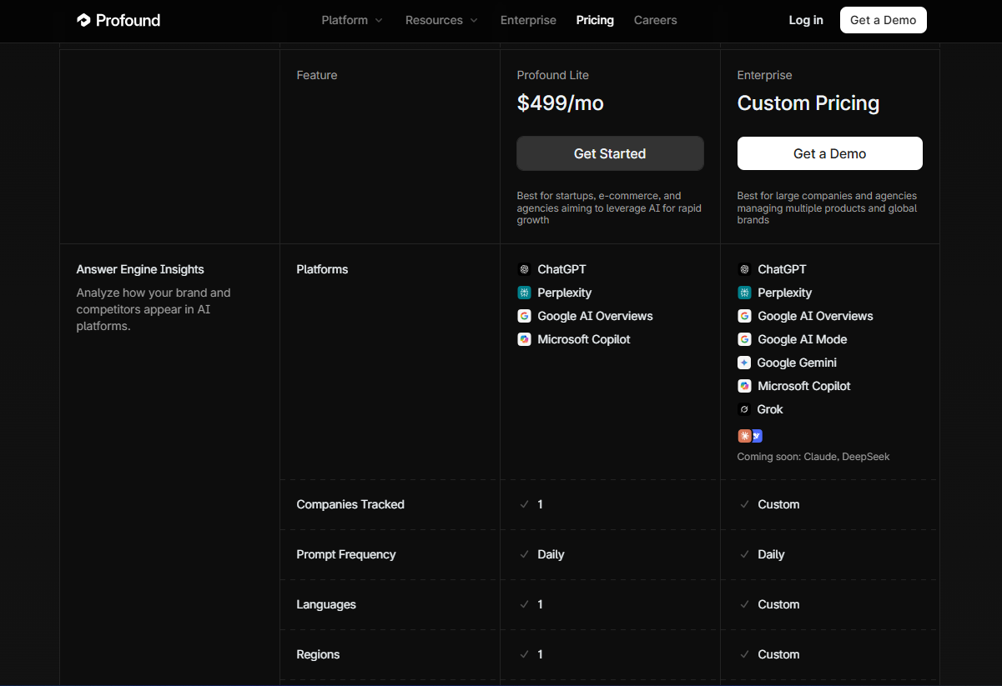Click checkmark beside Enterprise Regions Custom
This screenshot has width=1002, height=686.
(744, 654)
